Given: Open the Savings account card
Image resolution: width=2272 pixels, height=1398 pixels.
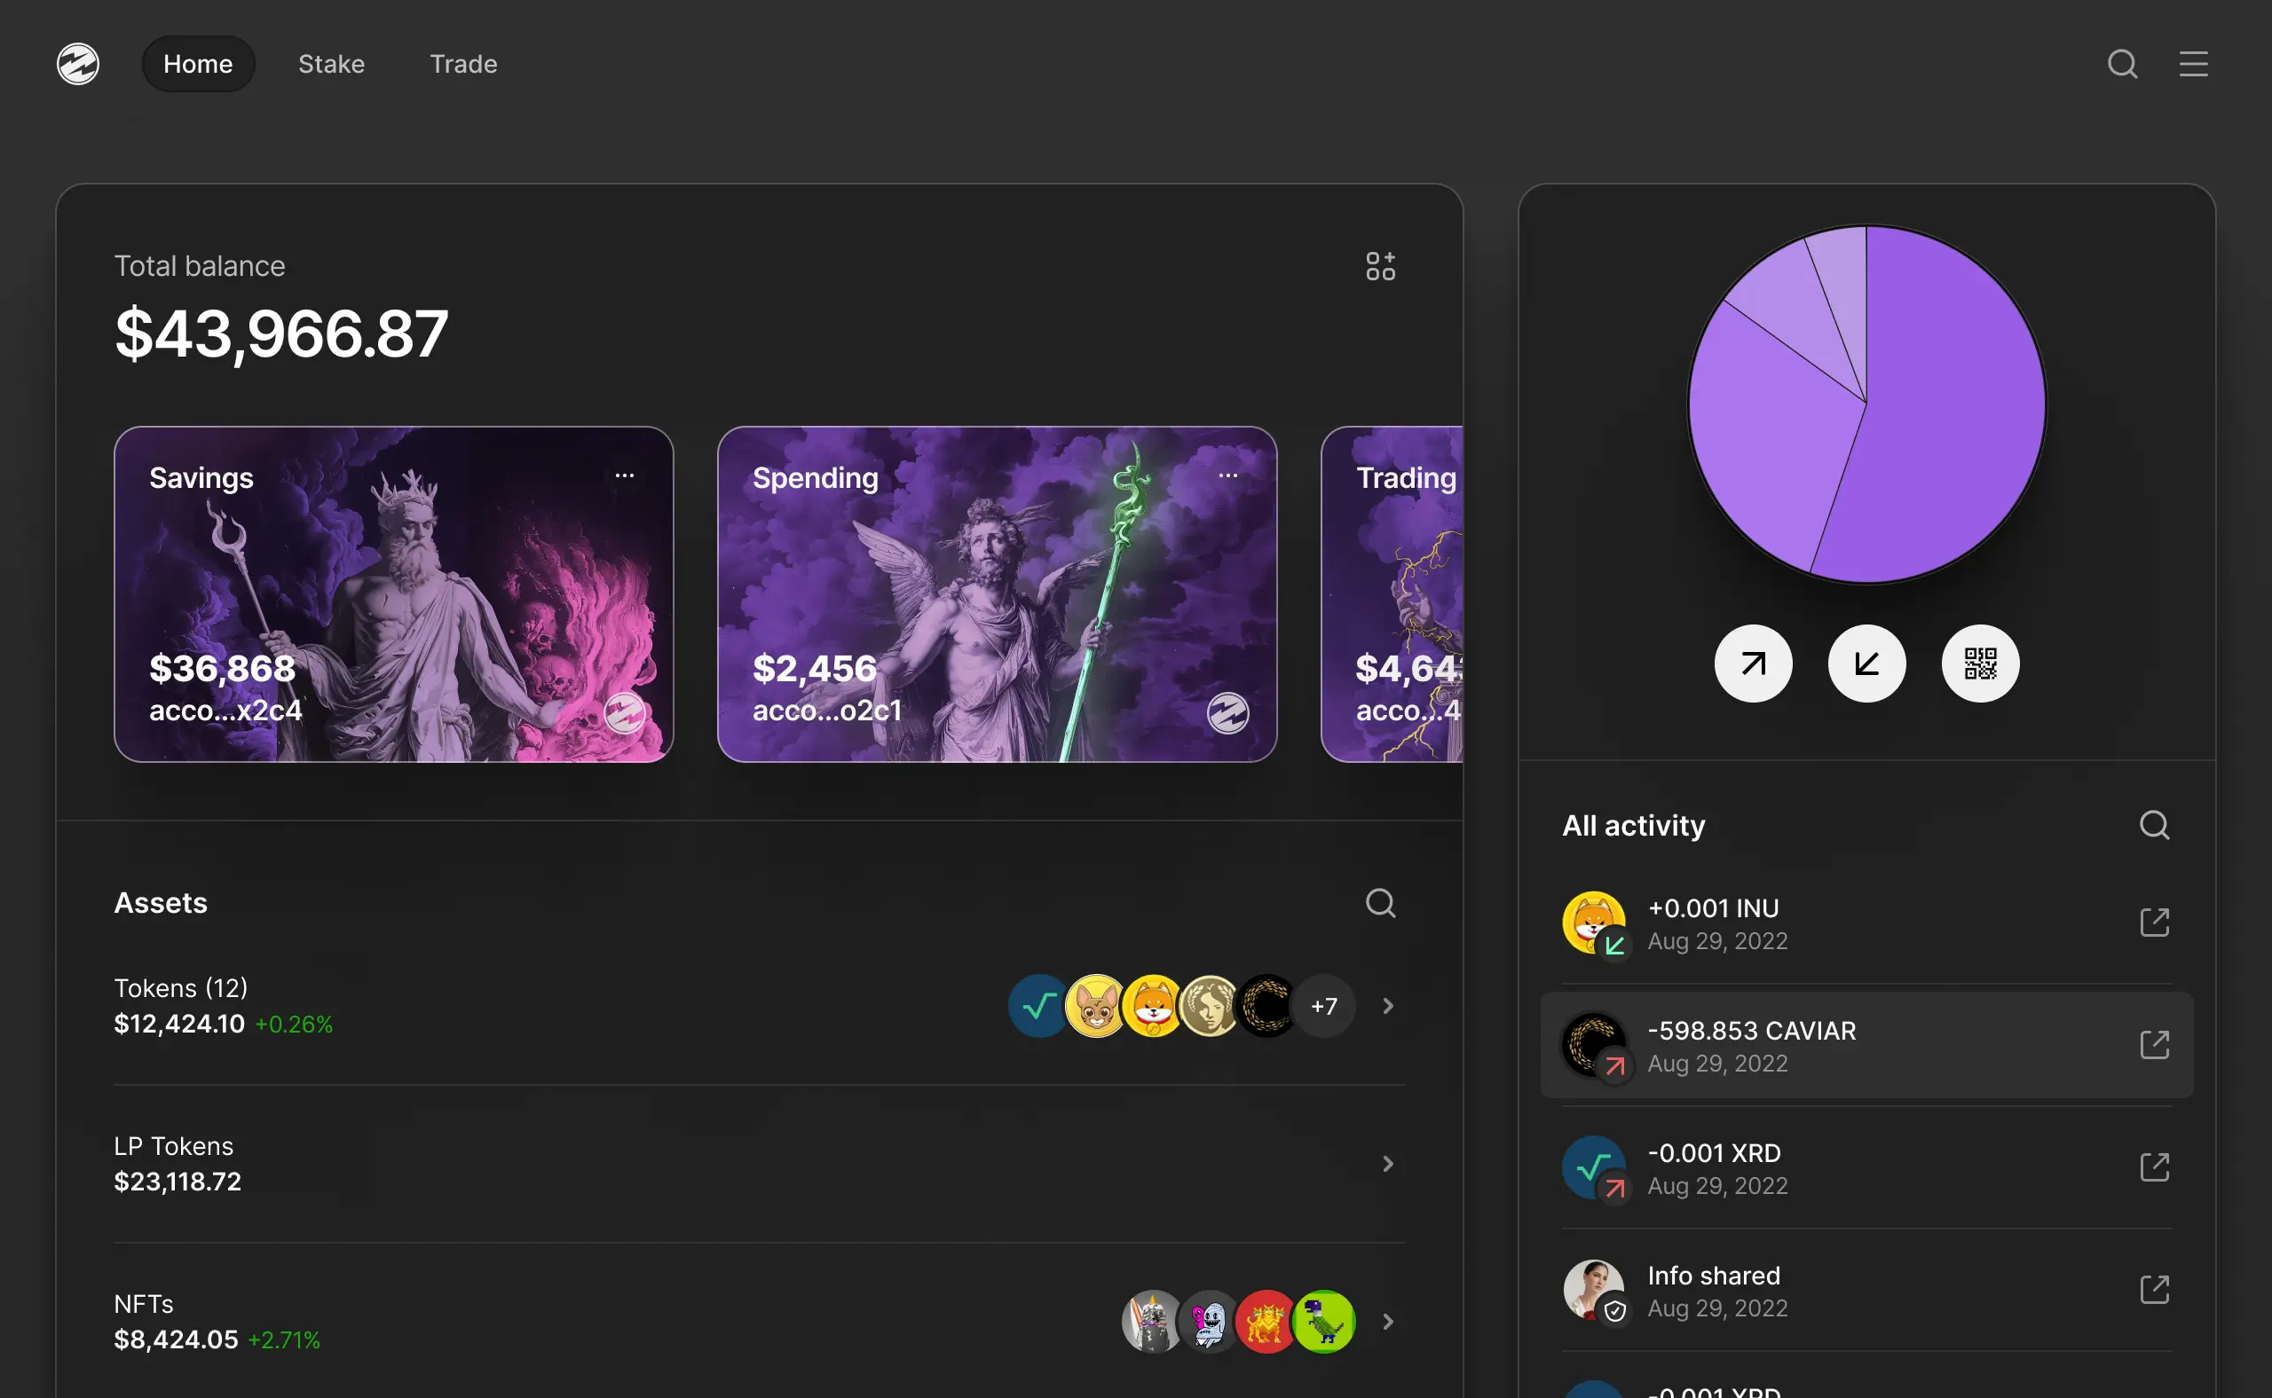Looking at the screenshot, I should click(393, 594).
